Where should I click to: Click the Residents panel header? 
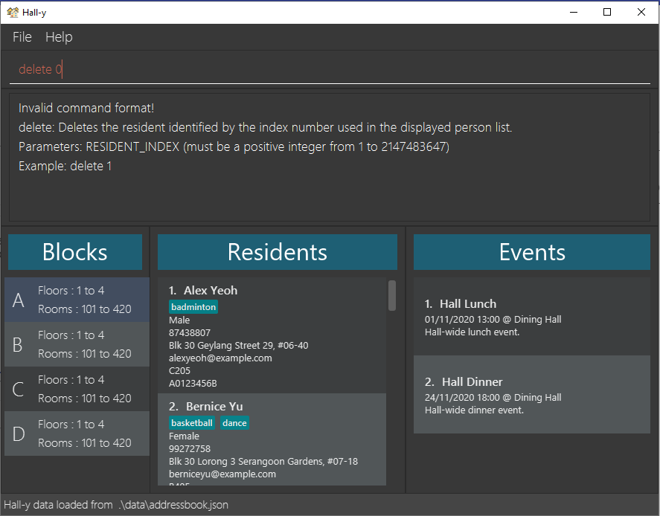click(x=278, y=252)
